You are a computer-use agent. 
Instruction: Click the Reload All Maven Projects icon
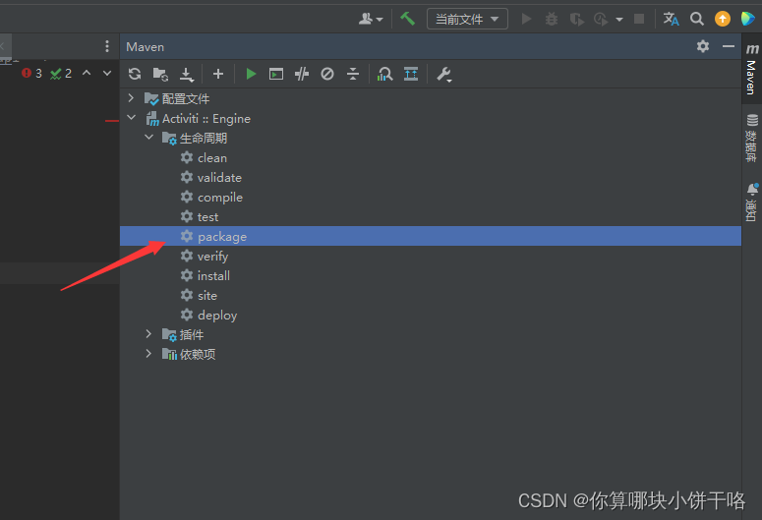coord(135,74)
